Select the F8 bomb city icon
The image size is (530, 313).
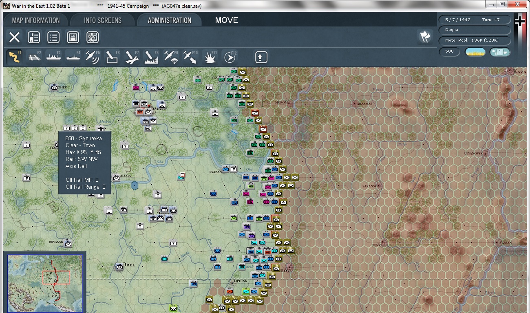[x=151, y=57]
